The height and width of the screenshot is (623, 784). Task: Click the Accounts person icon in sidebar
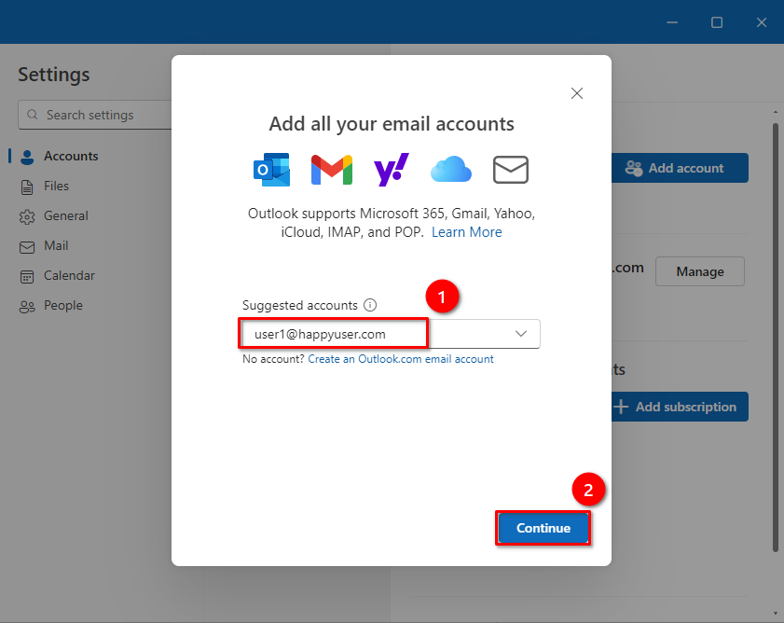point(27,157)
